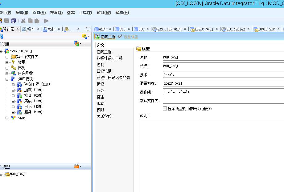Open the ODI menu
This screenshot has width=284, height=192.
click(x=71, y=12)
